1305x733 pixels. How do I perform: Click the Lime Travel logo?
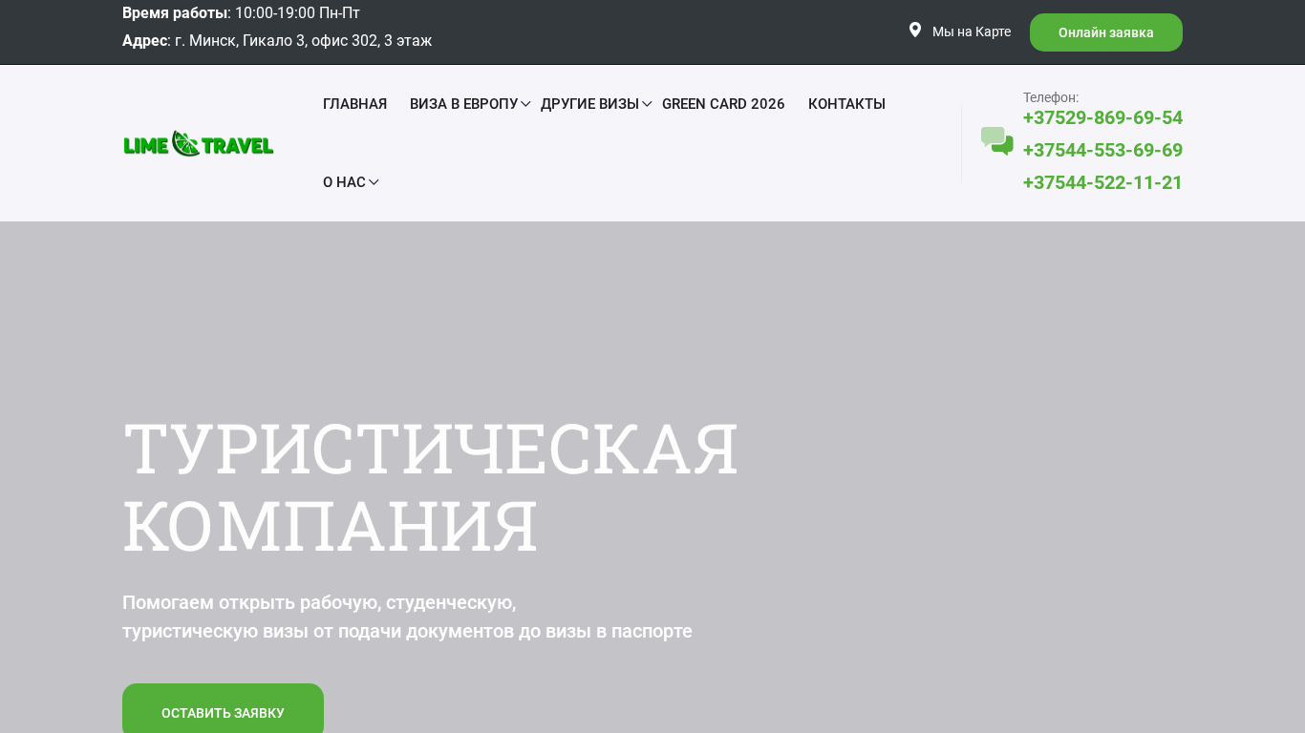click(199, 143)
